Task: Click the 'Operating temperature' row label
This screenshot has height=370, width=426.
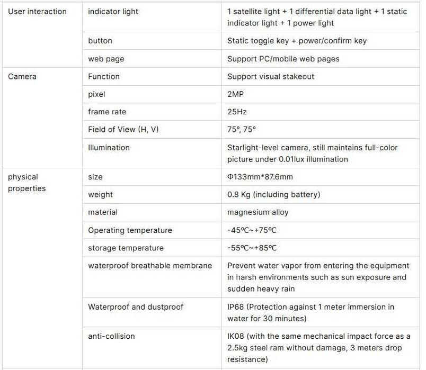Action: [x=130, y=230]
